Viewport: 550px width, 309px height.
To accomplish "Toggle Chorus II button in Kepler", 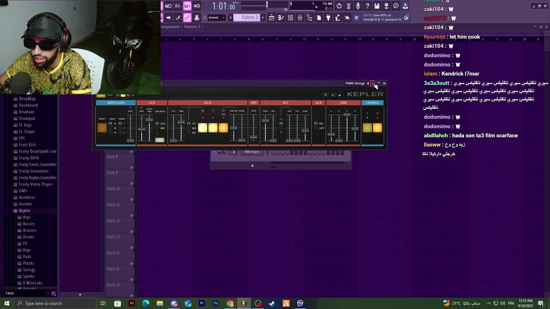I will 377,127.
